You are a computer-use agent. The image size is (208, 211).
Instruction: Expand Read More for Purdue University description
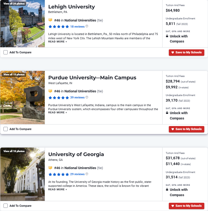click(57, 113)
